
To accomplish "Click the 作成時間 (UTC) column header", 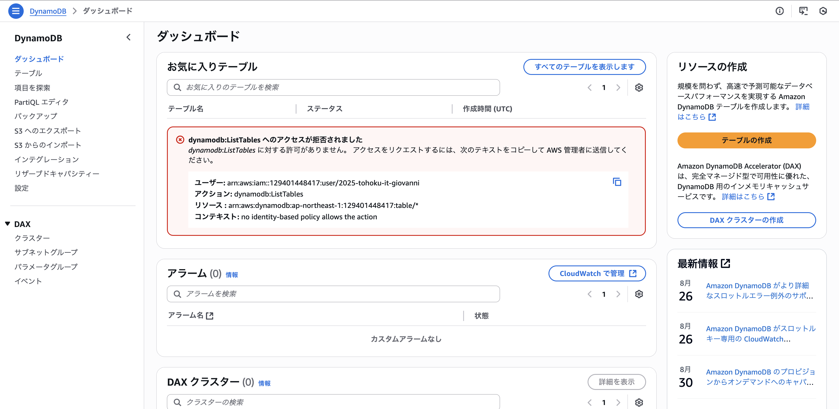I will pyautogui.click(x=487, y=109).
